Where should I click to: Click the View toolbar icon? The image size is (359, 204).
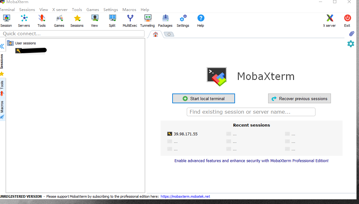pos(94,21)
